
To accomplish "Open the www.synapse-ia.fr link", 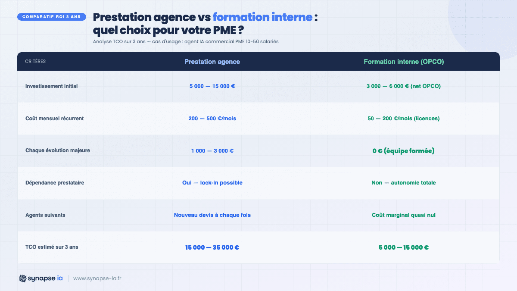I will tap(97, 278).
